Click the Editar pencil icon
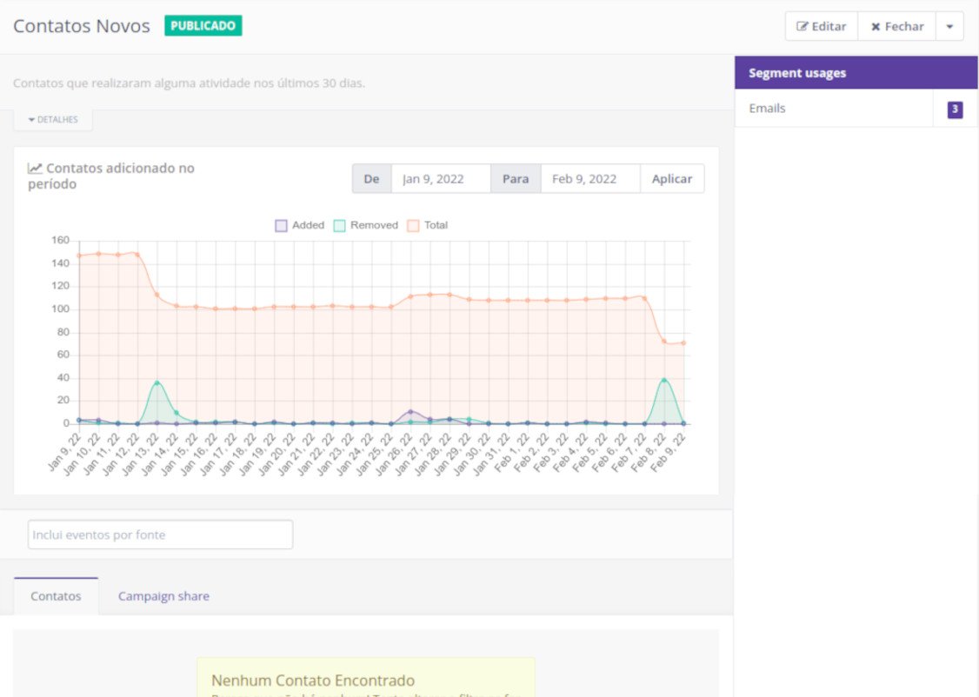Viewport: 979px width, 697px height. tap(803, 27)
